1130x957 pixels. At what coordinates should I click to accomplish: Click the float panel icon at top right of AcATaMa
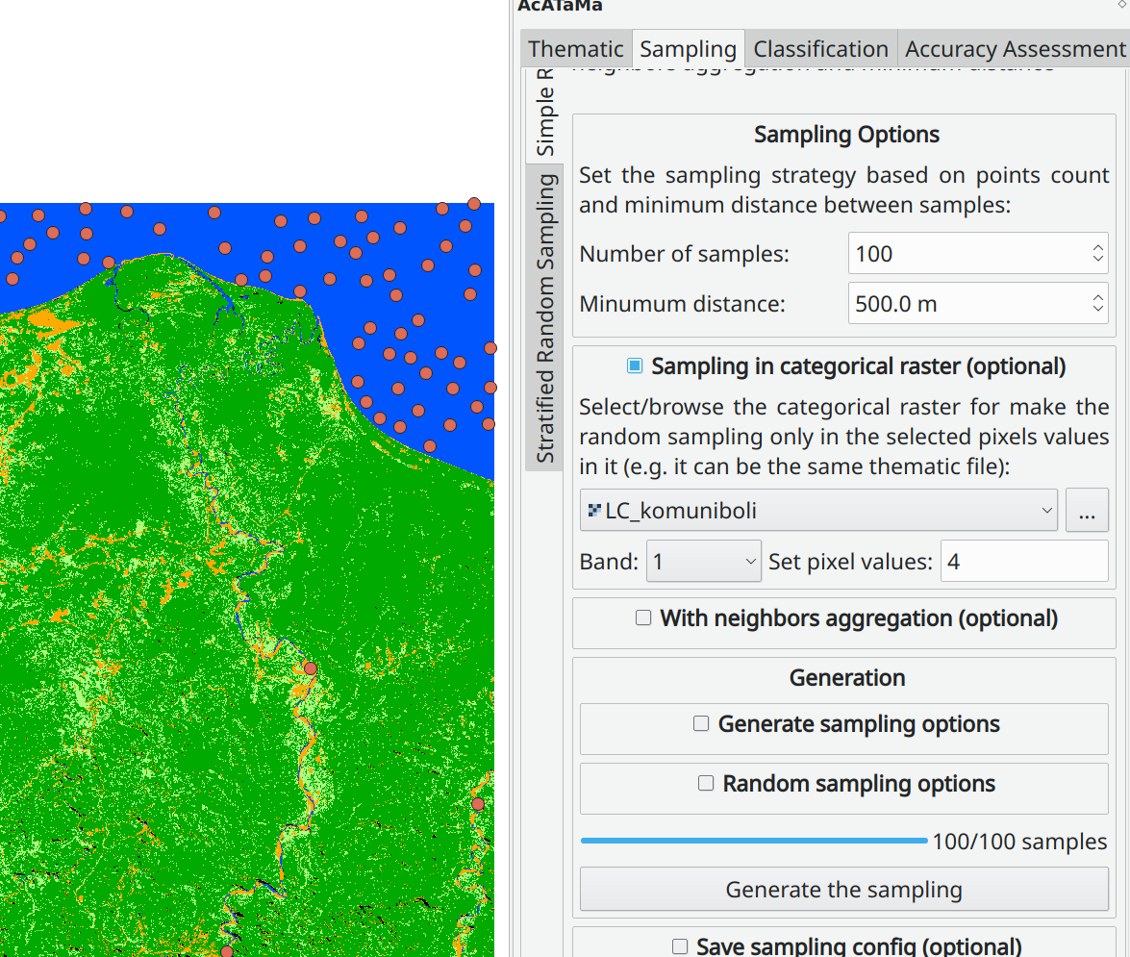pos(1123,5)
